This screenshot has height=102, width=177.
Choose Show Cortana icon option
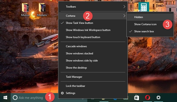150,24
